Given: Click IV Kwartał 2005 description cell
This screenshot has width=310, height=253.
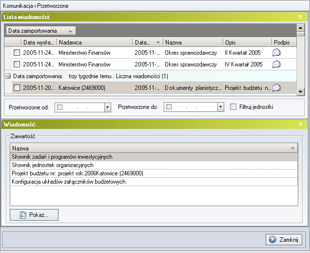Looking at the screenshot, I should [244, 64].
